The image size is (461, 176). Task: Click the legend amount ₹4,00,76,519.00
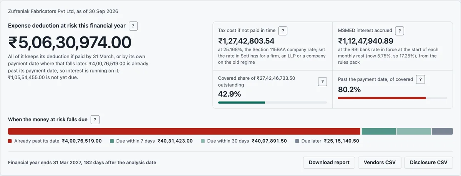tap(82, 141)
